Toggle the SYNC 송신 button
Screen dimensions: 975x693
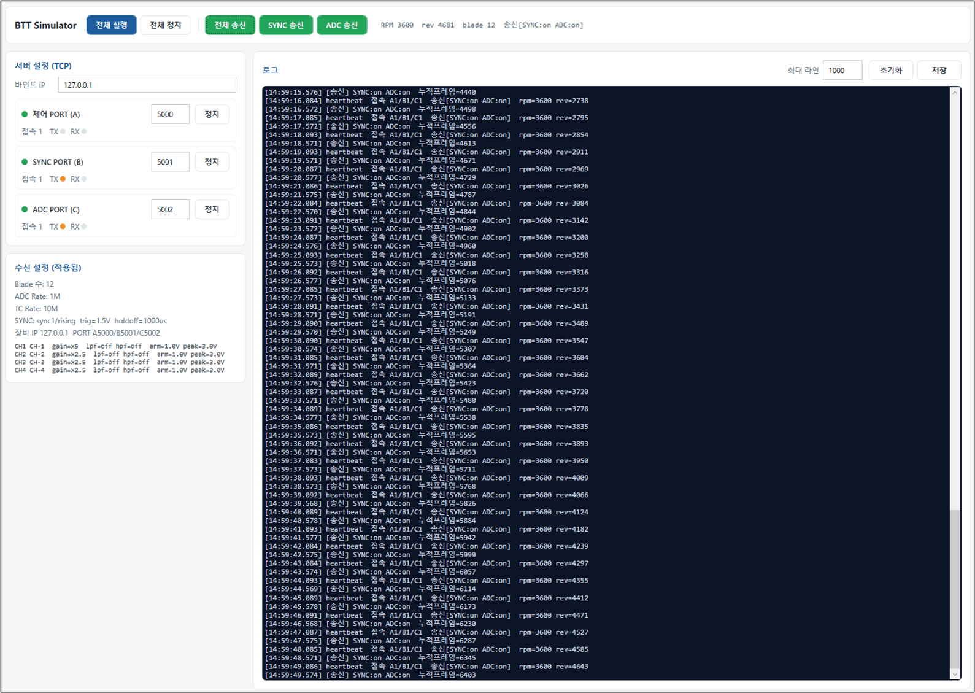[x=286, y=25]
